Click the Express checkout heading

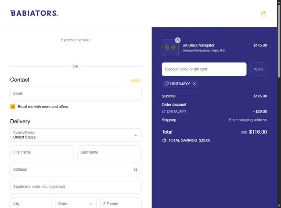(76, 40)
